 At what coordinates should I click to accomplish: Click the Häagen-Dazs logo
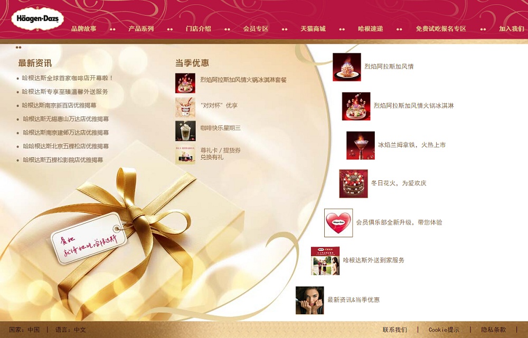(37, 19)
